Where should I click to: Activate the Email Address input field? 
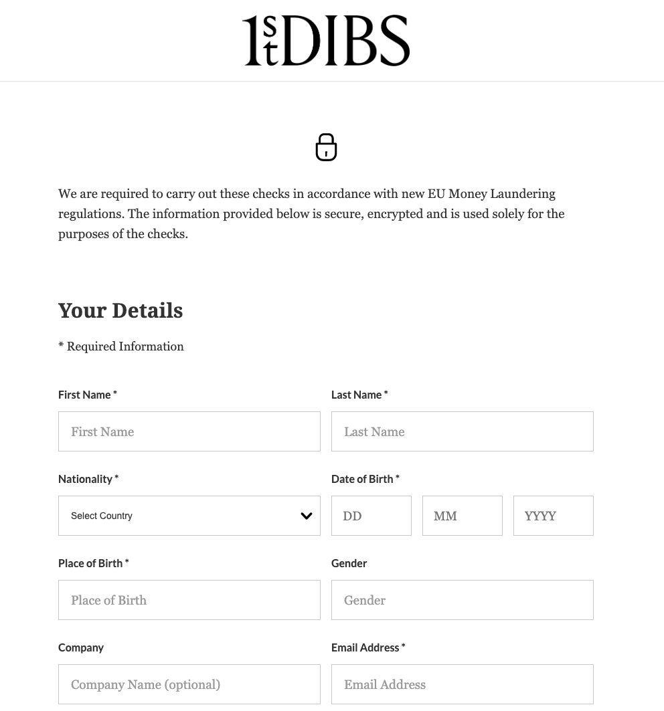[462, 684]
